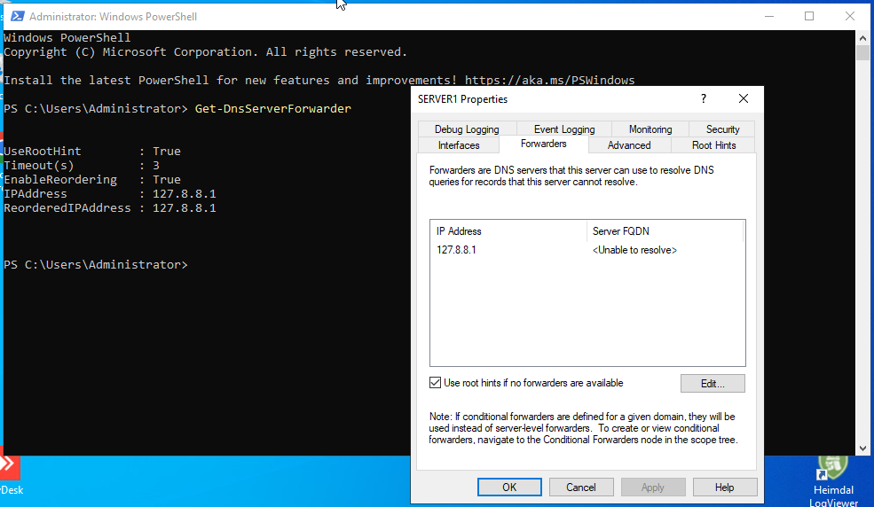874x507 pixels.
Task: Minimize the PowerShell window
Action: [769, 16]
